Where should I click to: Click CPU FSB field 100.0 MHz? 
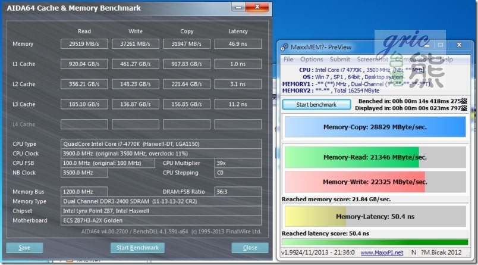point(108,163)
